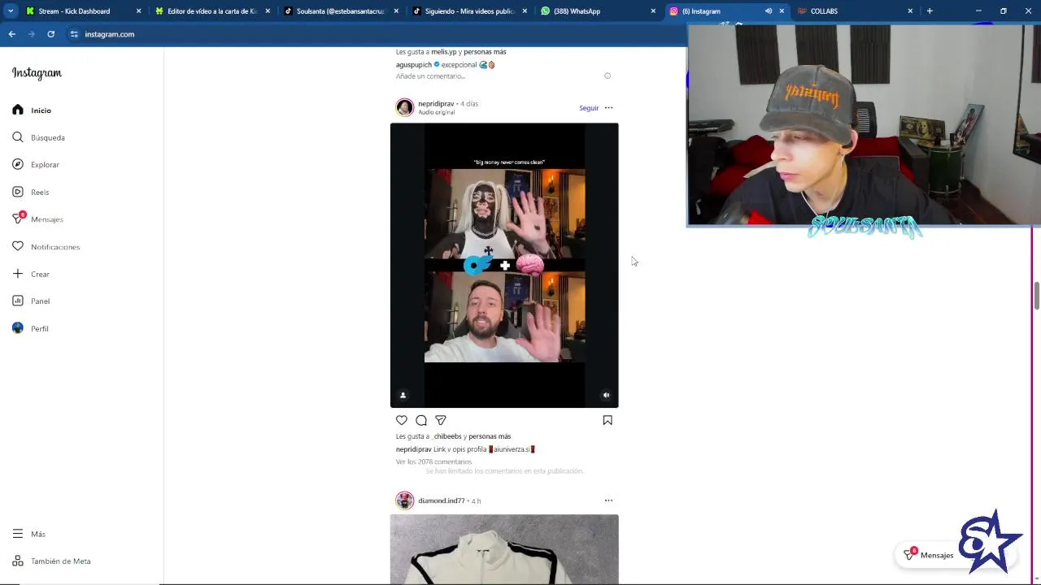Open Panel dashboard in the sidebar
Image resolution: width=1041 pixels, height=585 pixels.
point(32,301)
